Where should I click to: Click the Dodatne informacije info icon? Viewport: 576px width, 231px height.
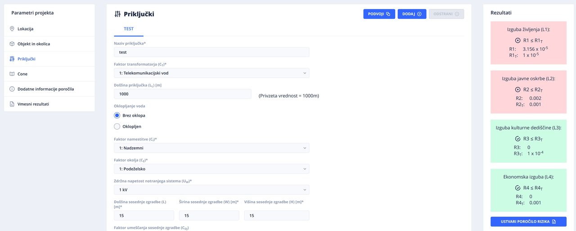tap(12, 89)
